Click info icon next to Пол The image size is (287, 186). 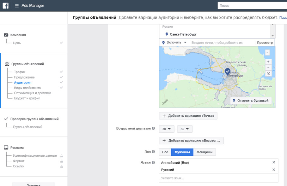[x=153, y=152]
